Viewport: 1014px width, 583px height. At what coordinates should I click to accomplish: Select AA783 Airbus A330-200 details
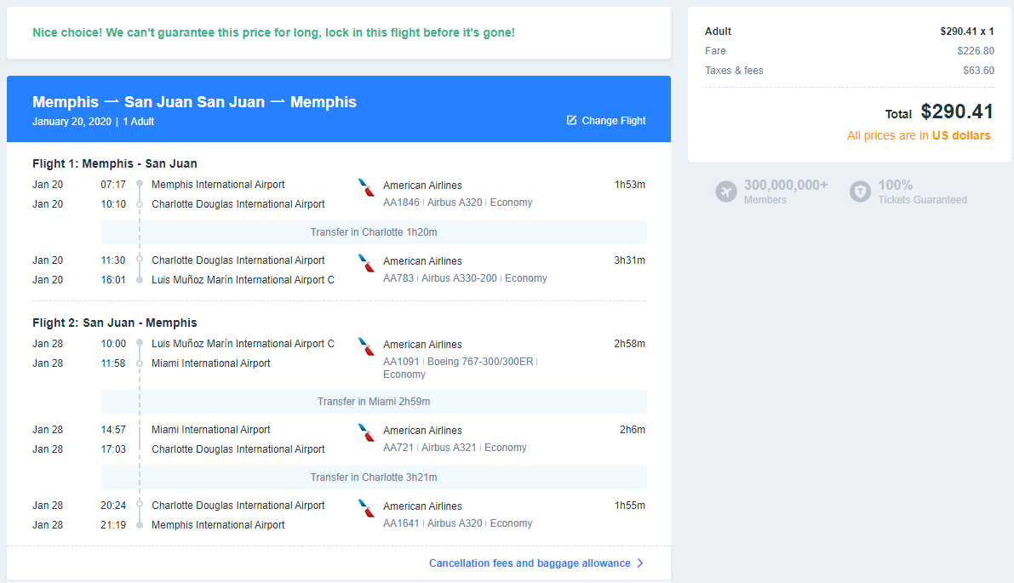pyautogui.click(x=465, y=278)
